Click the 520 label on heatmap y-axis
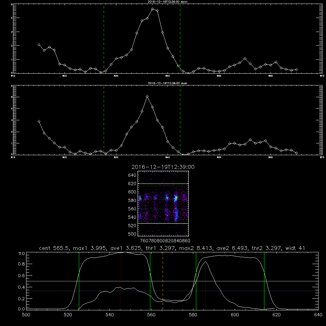Screen dimensions: 326x326 tap(132, 226)
